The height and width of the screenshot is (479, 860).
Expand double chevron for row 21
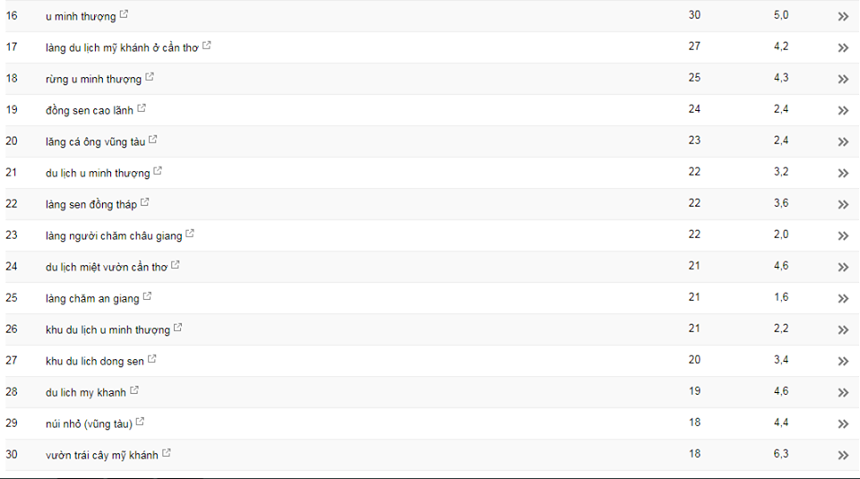coord(843,173)
